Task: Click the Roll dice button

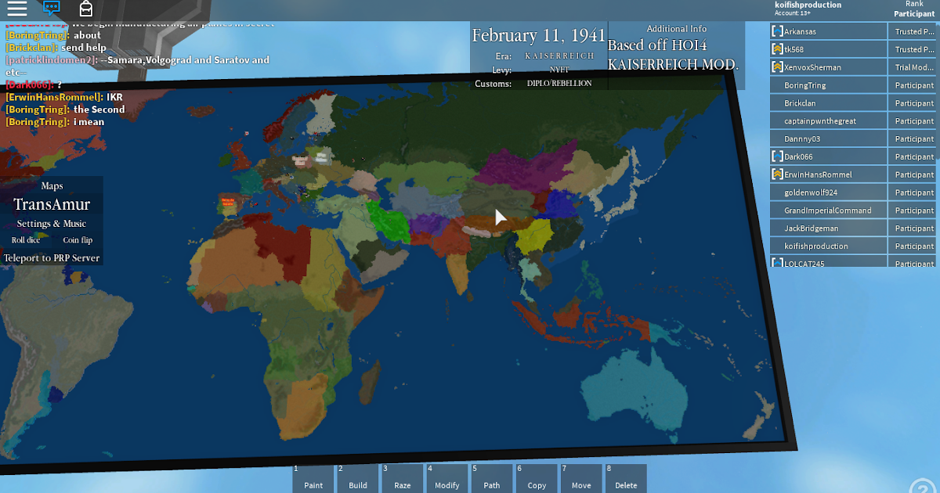Action: [26, 240]
